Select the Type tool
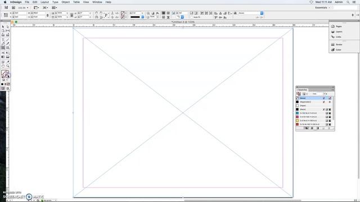360x202 pixels. 3,40
